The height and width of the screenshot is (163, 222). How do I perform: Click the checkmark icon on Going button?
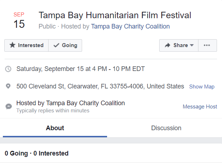56,45
